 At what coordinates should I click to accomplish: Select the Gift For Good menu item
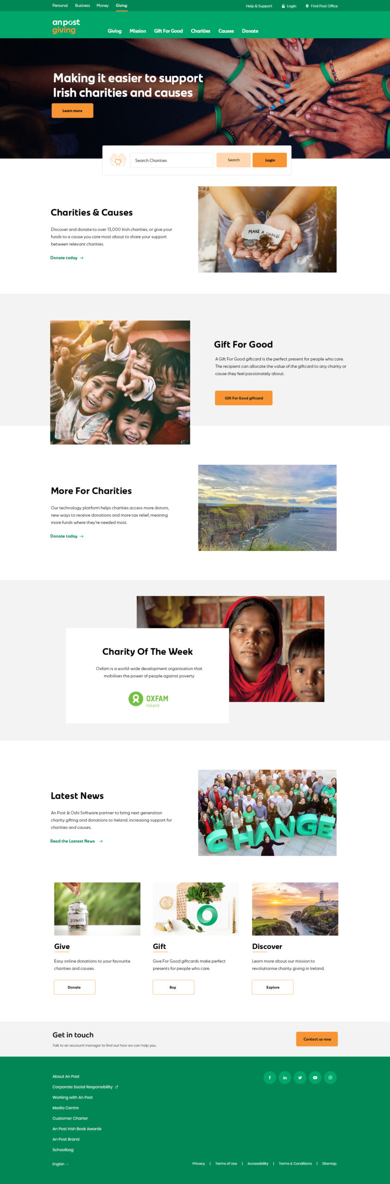168,31
